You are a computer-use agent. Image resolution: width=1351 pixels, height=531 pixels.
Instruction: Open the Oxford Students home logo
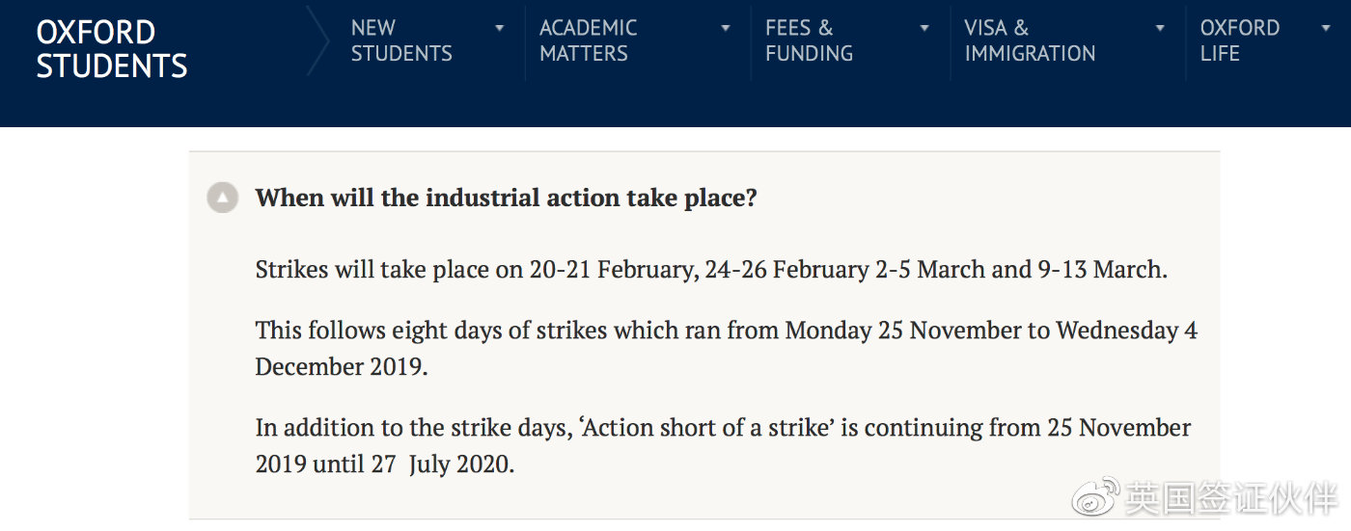coord(112,49)
